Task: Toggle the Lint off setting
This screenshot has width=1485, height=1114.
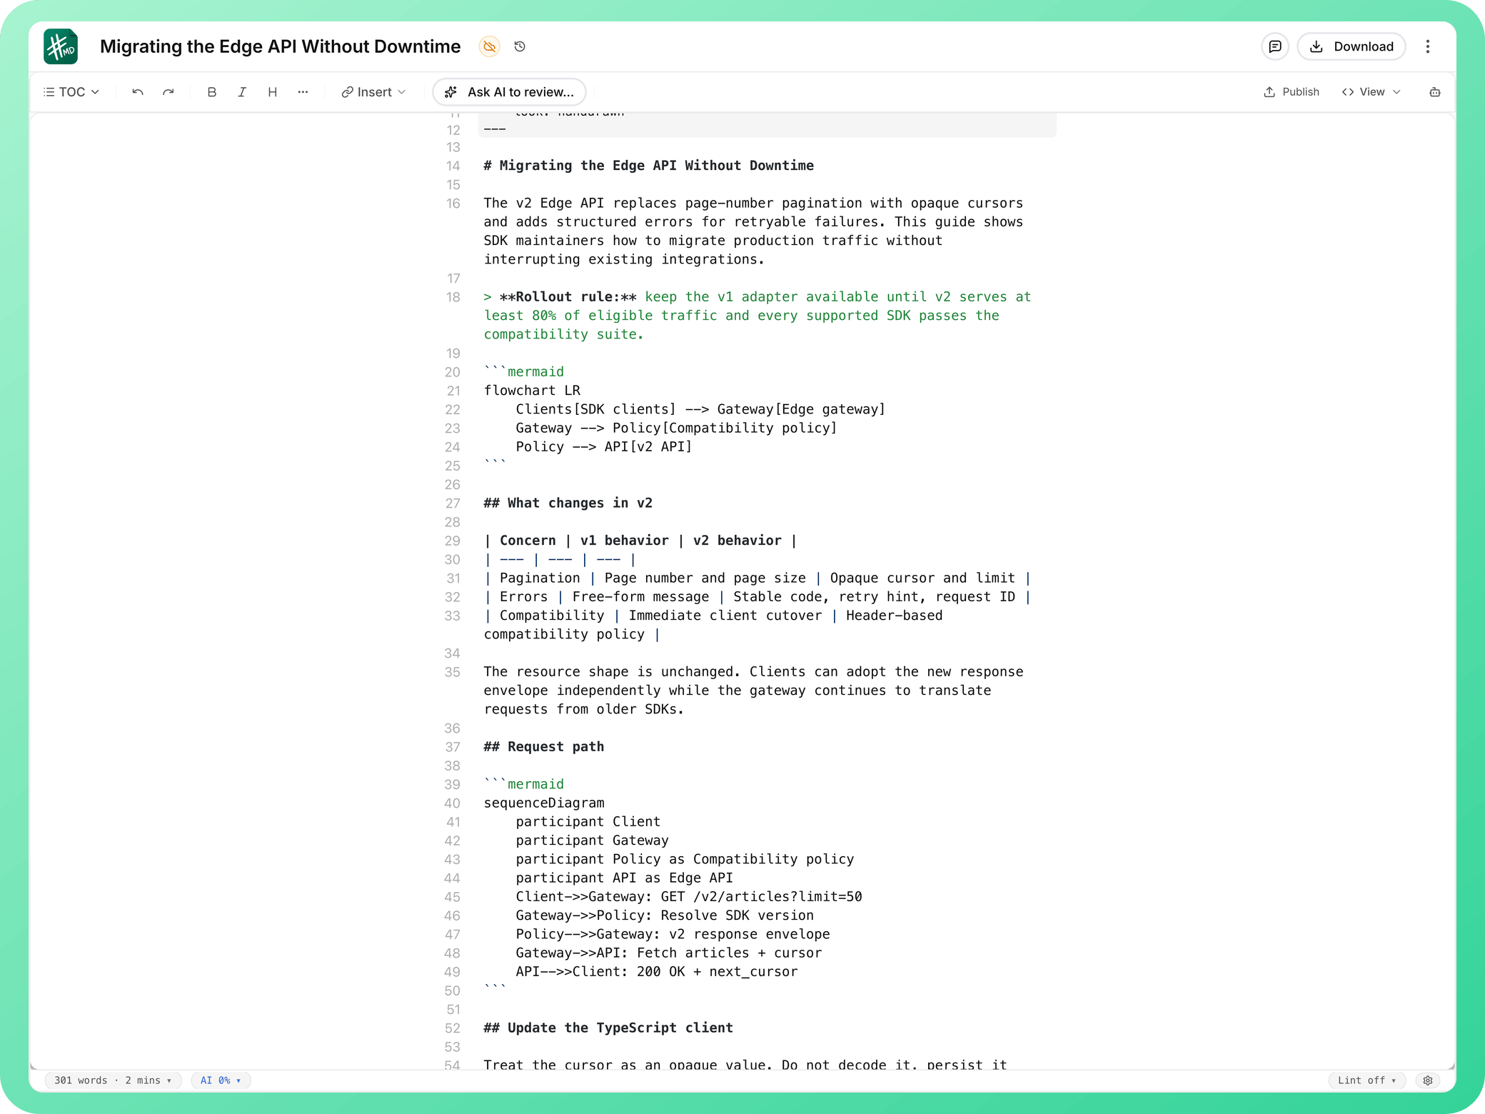Action: coord(1366,1080)
